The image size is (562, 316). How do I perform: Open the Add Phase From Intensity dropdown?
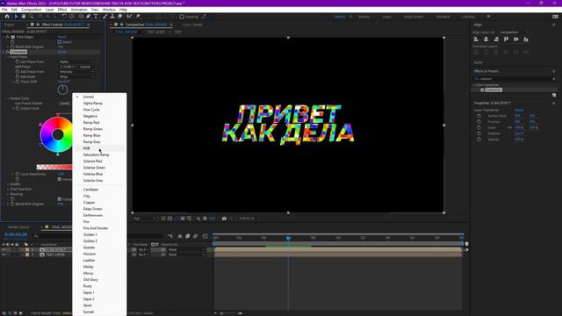pyautogui.click(x=76, y=72)
